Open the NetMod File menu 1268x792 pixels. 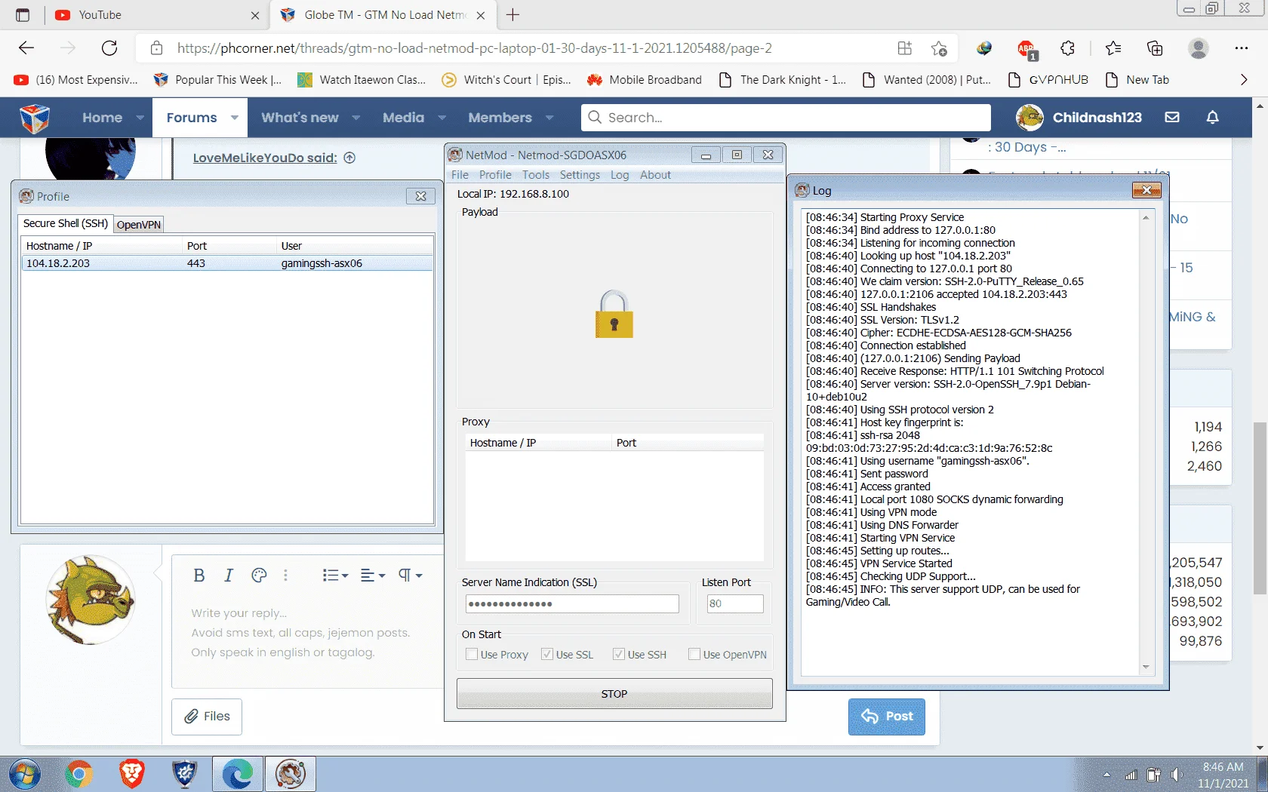(460, 175)
